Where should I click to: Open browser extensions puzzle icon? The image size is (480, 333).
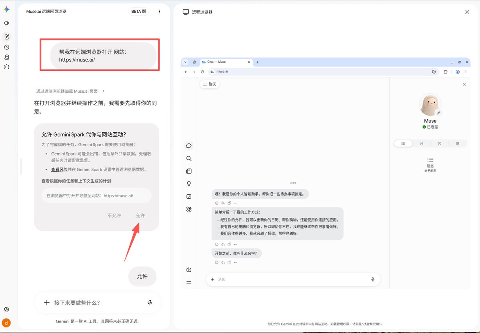(x=445, y=72)
